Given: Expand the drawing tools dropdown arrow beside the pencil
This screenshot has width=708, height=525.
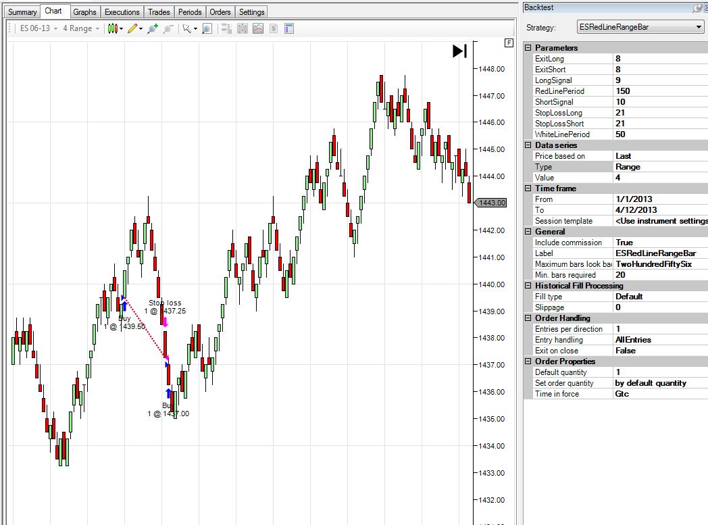Looking at the screenshot, I should pyautogui.click(x=141, y=29).
